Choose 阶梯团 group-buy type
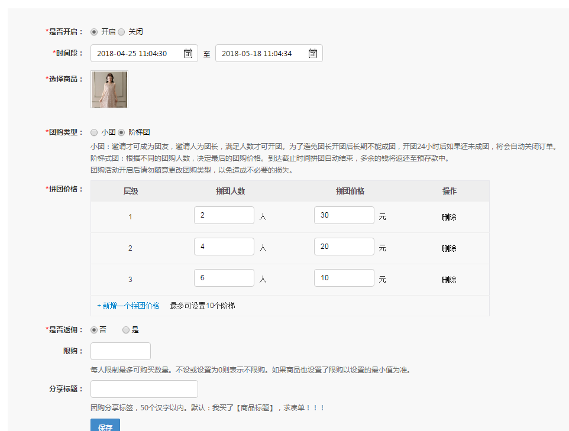The height and width of the screenshot is (431, 569). (x=121, y=132)
